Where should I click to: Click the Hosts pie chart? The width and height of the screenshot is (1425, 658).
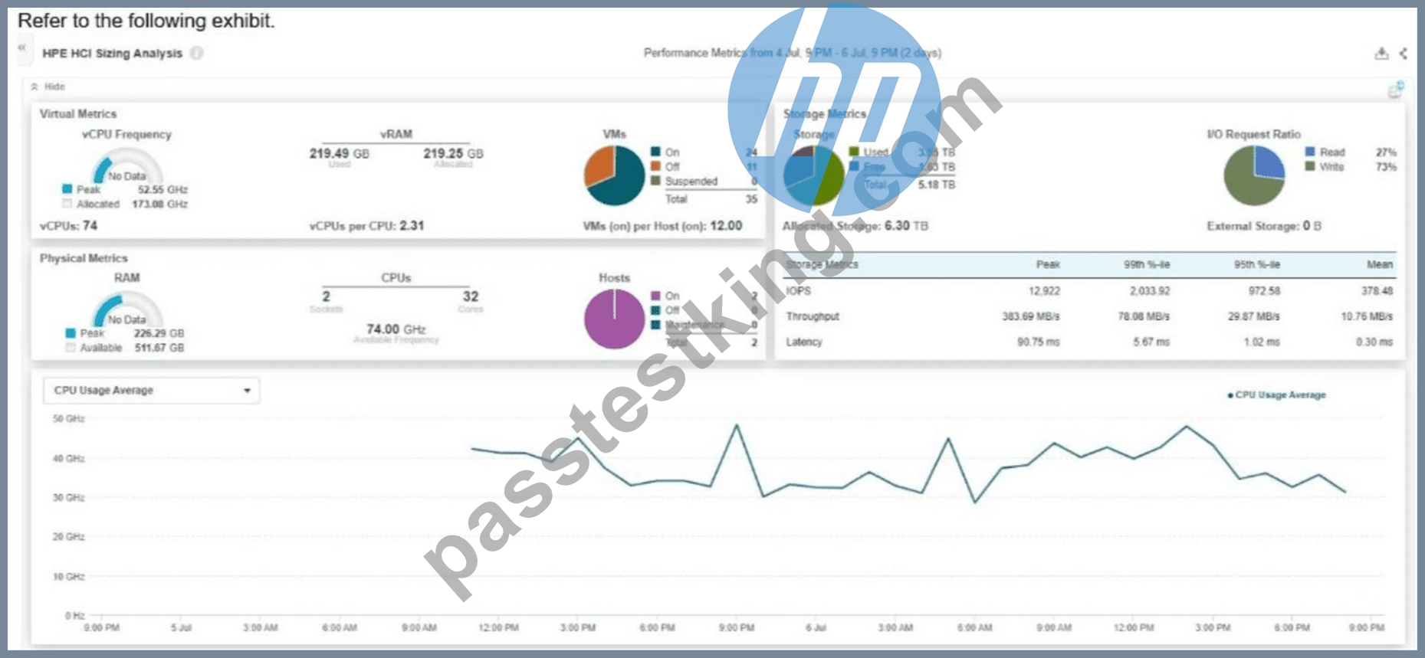(x=615, y=319)
